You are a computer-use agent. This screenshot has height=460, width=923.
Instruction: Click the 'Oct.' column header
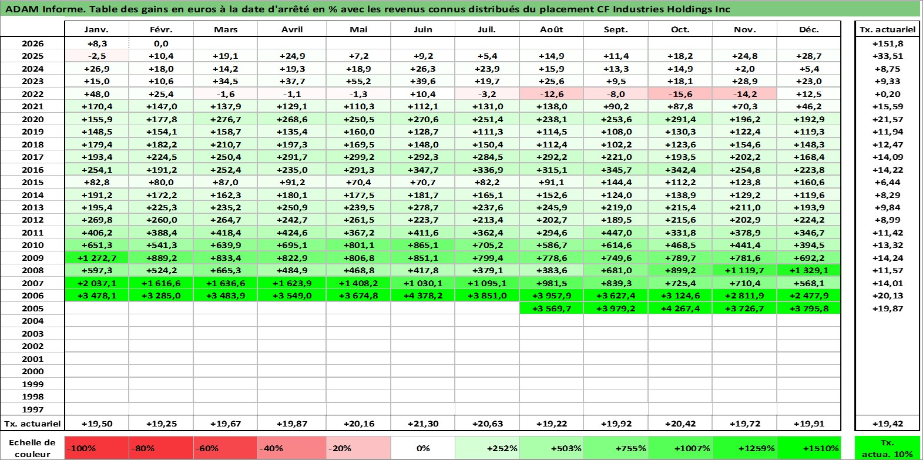coord(680,29)
